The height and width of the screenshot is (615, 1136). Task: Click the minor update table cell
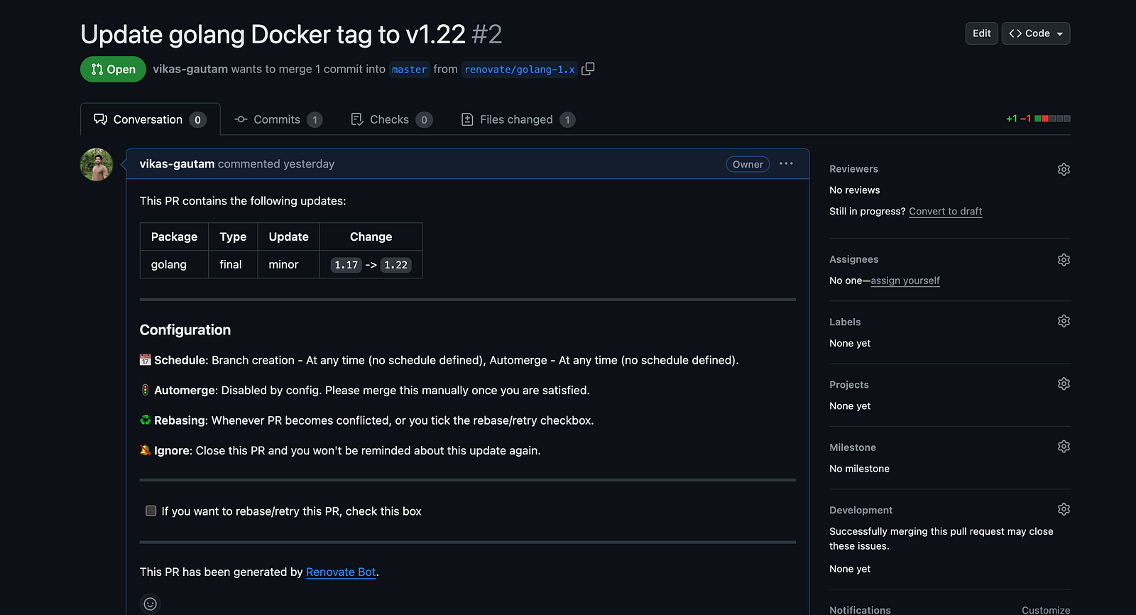(x=288, y=264)
